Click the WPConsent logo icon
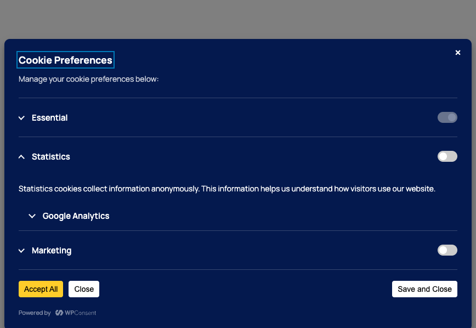This screenshot has height=328, width=476. click(58, 313)
